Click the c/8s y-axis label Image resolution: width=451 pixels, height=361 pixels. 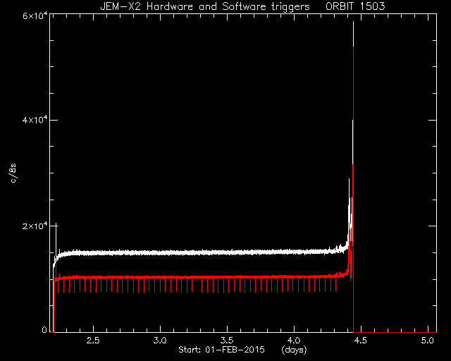(x=13, y=173)
